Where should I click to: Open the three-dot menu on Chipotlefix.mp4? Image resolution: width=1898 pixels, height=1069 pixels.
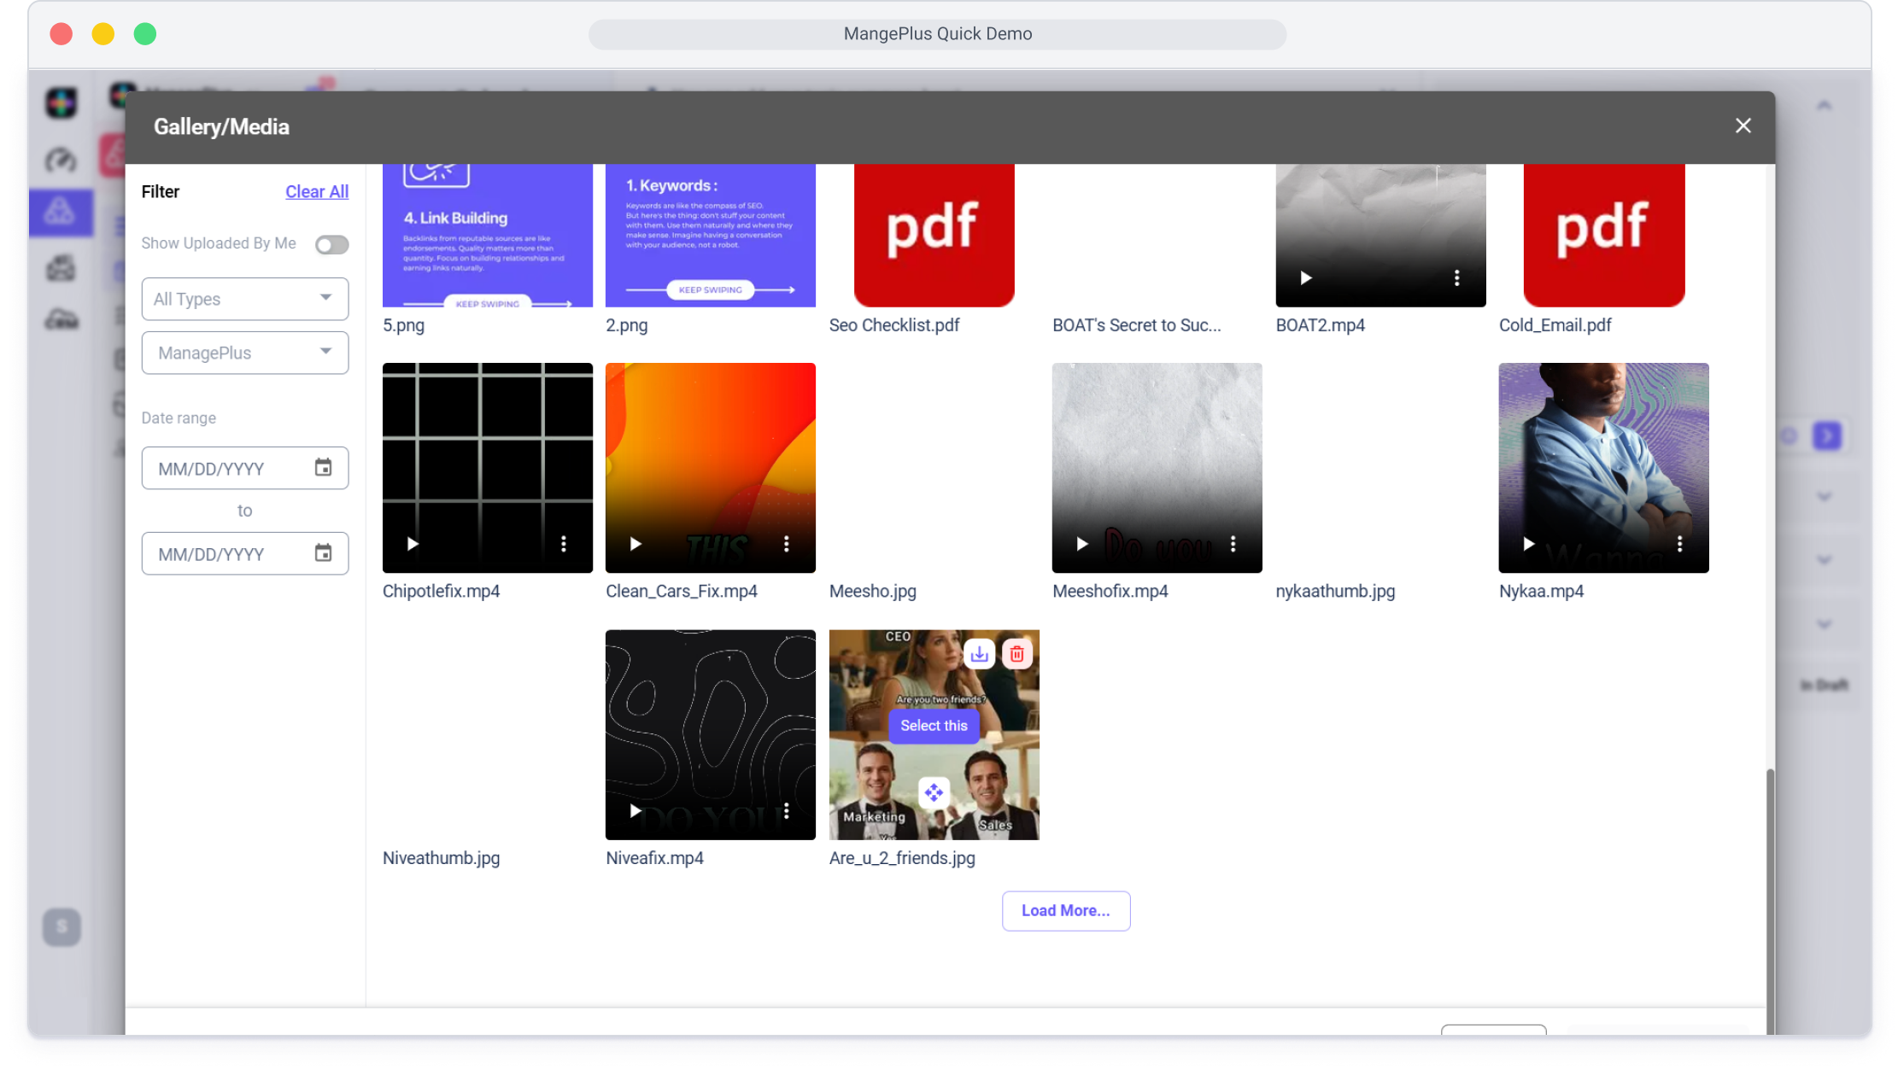564,544
